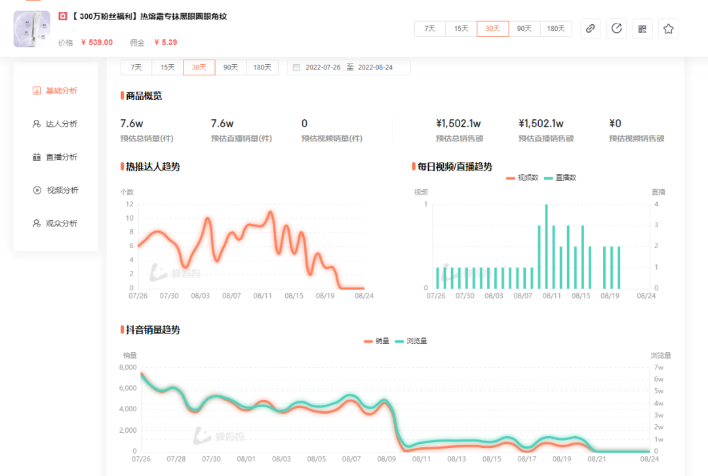
Task: Click the product thumbnail image
Action: 31,29
